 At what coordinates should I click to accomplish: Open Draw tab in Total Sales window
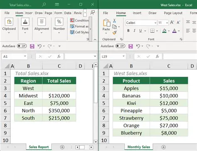pyautogui.click(x=39, y=13)
